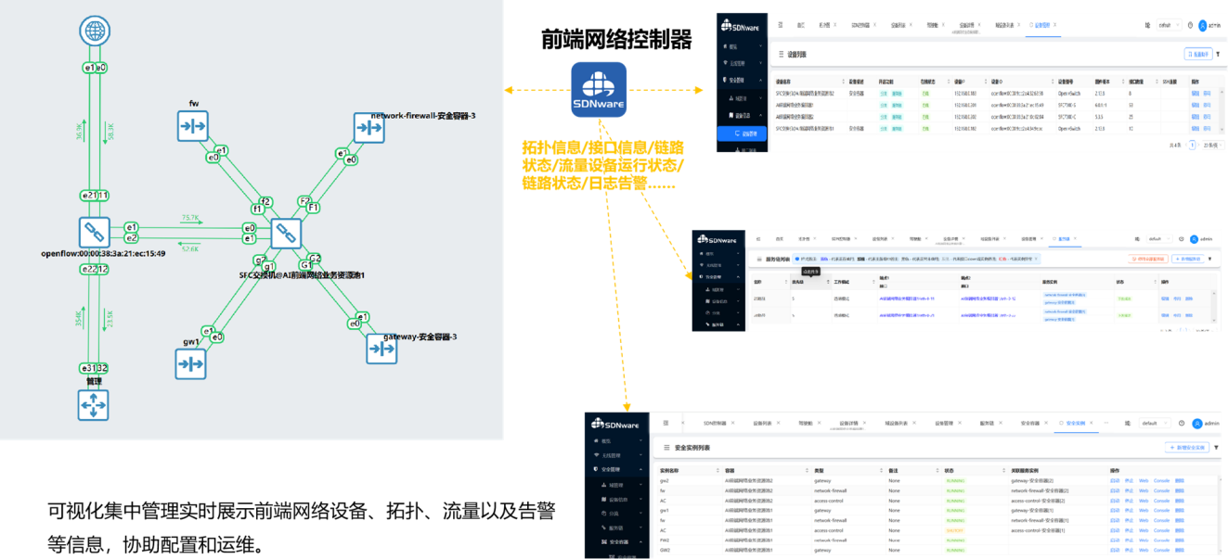Click SDNware logo in device list window

(x=741, y=27)
